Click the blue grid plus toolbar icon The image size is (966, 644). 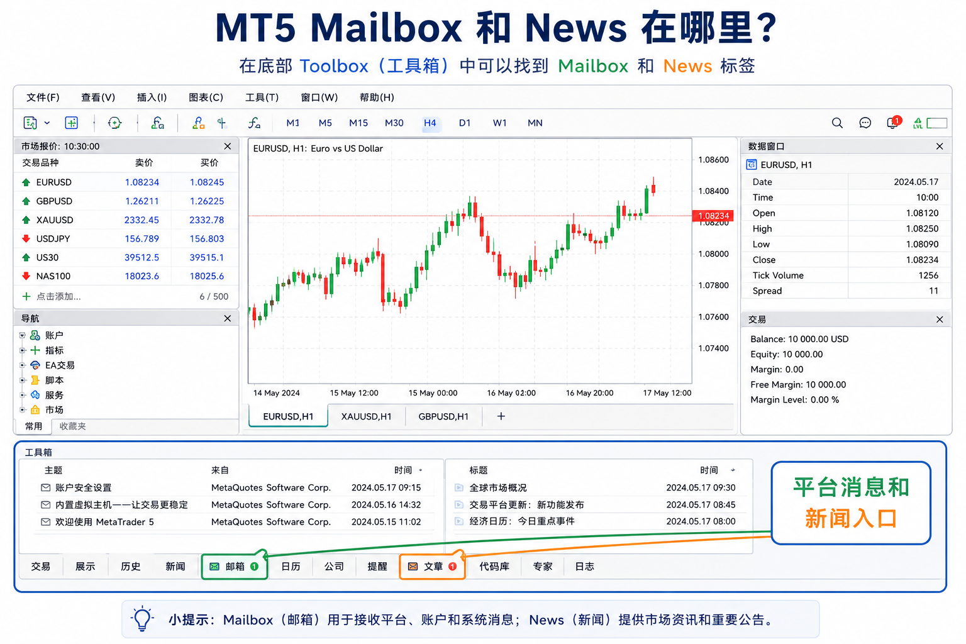[72, 123]
